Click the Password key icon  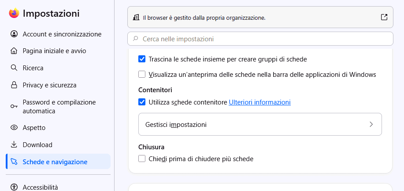click(x=14, y=106)
